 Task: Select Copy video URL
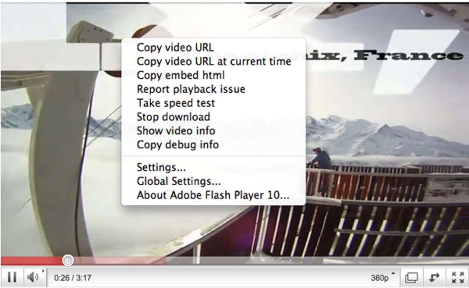175,48
